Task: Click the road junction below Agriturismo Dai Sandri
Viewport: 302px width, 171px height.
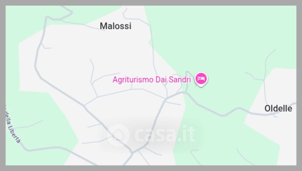Action: pos(166,99)
